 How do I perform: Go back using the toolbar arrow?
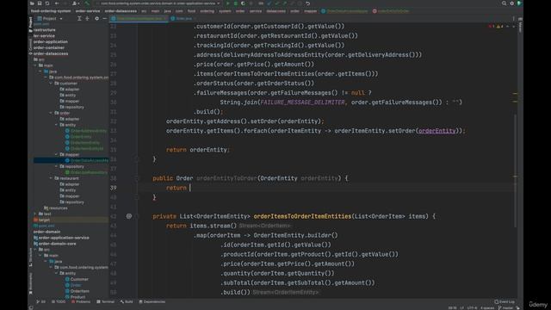click(x=56, y=3)
